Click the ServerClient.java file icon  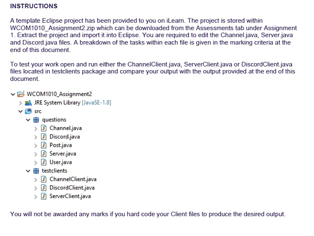click(x=43, y=196)
